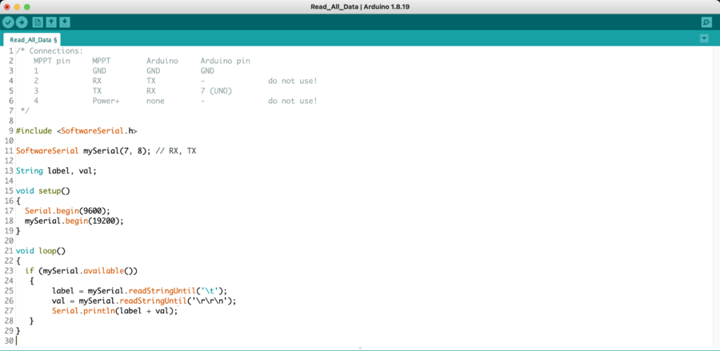Expand the tab options dropdown arrow

[704, 38]
